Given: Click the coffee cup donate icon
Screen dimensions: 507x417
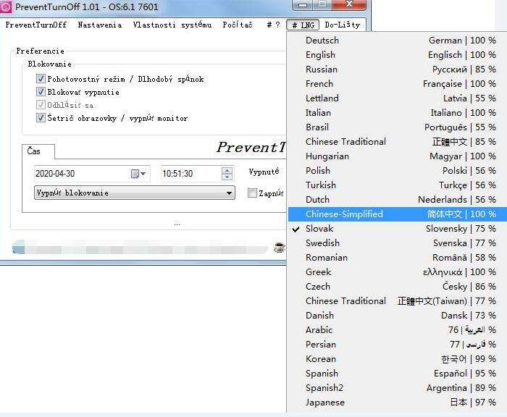Looking at the screenshot, I should (280, 248).
